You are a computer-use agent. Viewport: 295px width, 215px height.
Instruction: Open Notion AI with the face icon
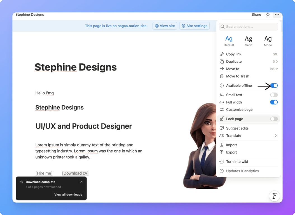click(x=274, y=196)
